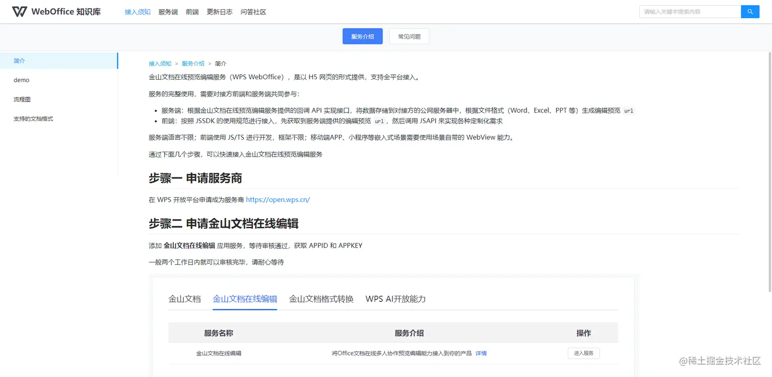Select 简介 in the left sidebar
The width and height of the screenshot is (772, 377).
point(59,61)
